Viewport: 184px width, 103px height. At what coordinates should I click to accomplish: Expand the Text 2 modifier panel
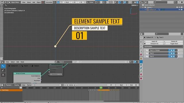[x=145, y=53]
